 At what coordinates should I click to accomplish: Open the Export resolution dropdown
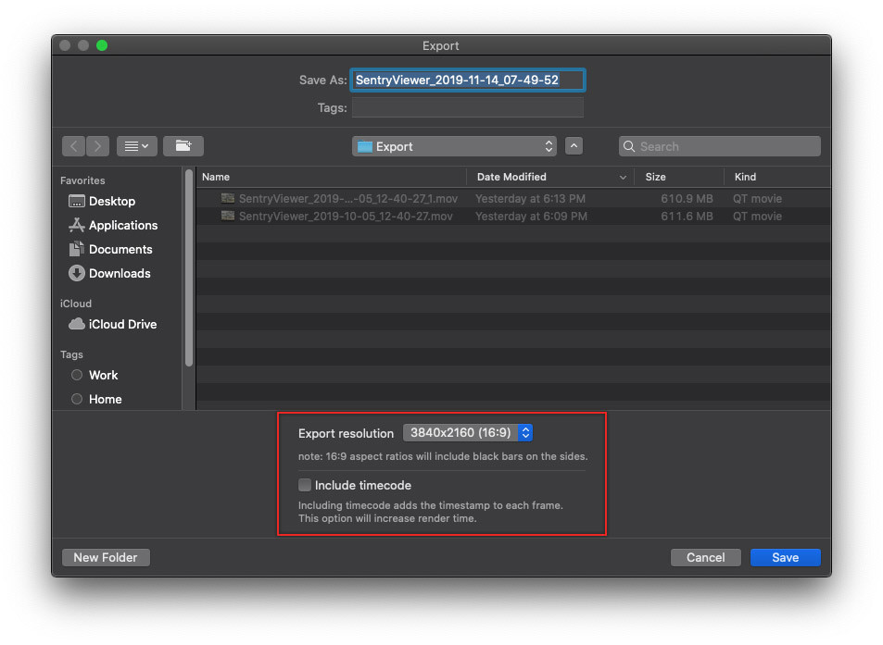(467, 432)
